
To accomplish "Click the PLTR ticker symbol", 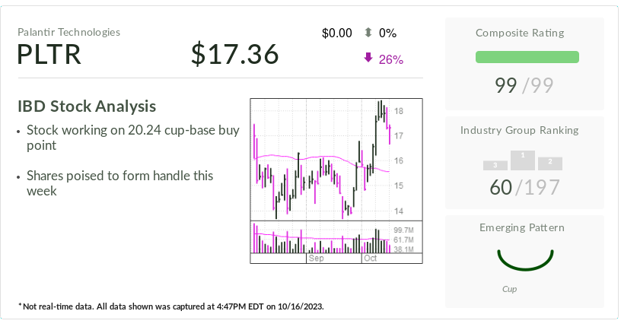I will [49, 55].
